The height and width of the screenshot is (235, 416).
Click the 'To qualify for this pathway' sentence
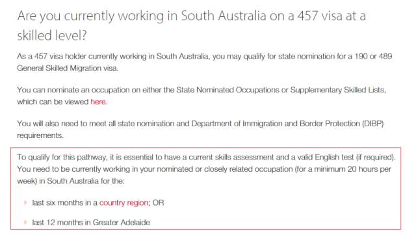click(x=206, y=158)
